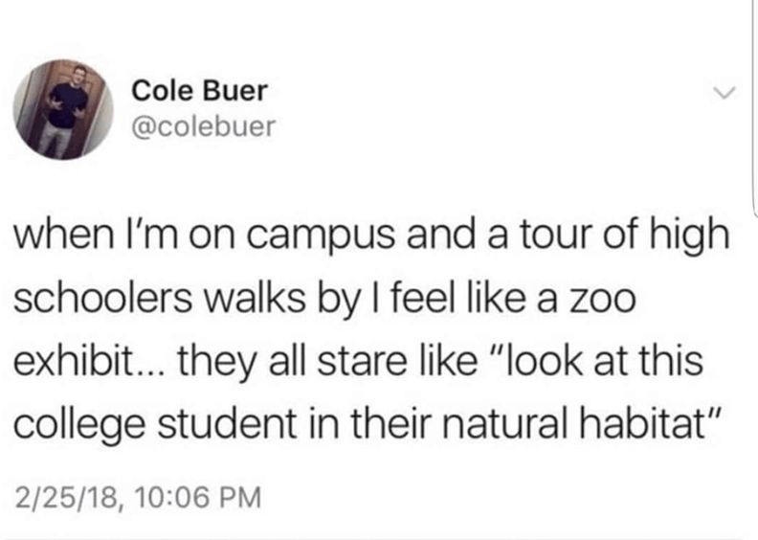Viewport: 758px width, 540px height.
Task: Open the @colebuer handle link
Action: point(204,126)
